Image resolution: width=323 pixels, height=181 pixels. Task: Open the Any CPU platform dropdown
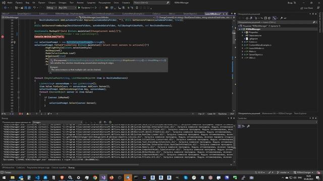67,8
